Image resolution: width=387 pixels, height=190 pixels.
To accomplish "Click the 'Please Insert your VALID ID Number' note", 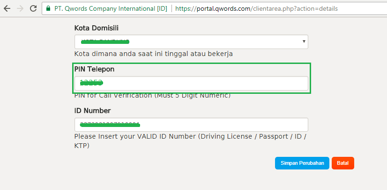I will tap(190, 137).
